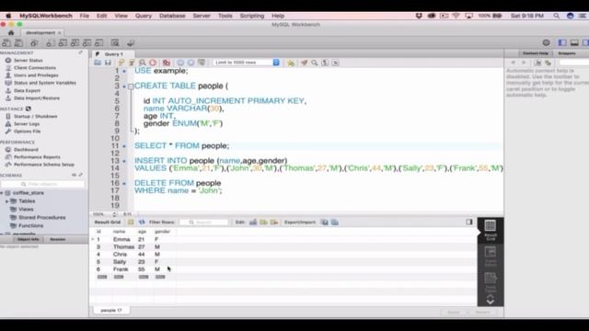Click the new SQL tab toolbar icon
The width and height of the screenshot is (589, 331).
tap(6, 43)
